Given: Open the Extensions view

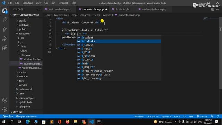Looking at the screenshot, I should click(5, 48).
